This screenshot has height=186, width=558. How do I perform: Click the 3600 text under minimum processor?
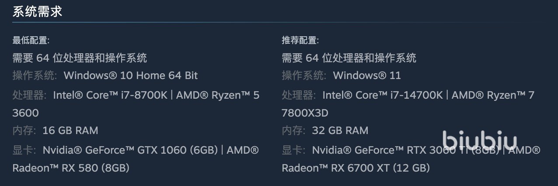coord(25,113)
